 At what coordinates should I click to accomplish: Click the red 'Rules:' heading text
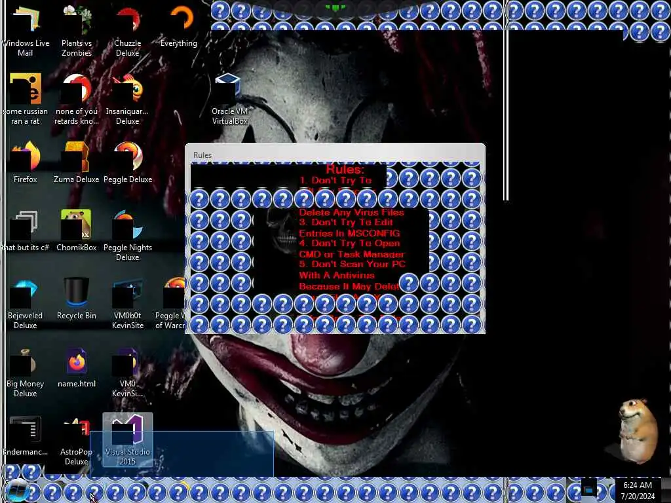pos(345,170)
